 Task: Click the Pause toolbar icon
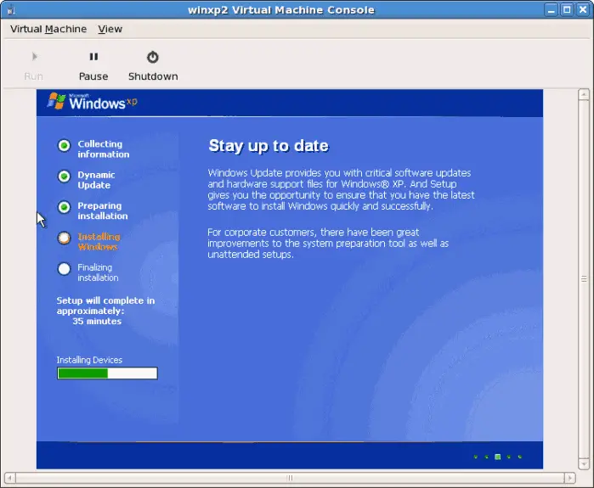point(93,57)
